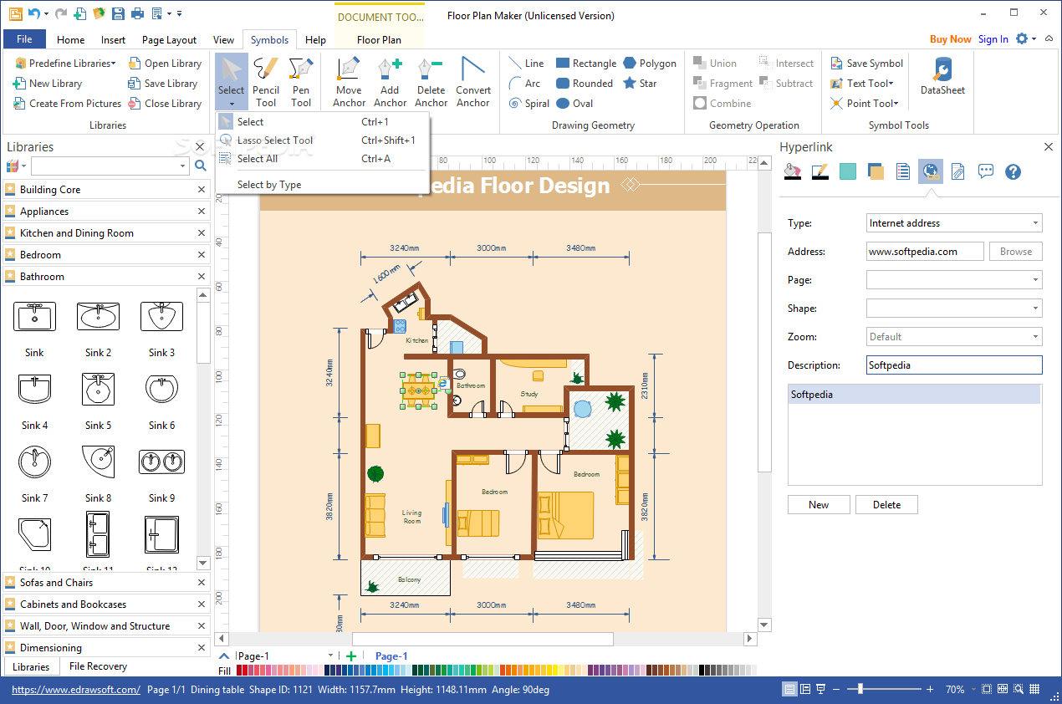Click the Address input field

tap(925, 252)
